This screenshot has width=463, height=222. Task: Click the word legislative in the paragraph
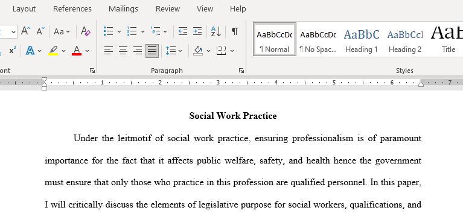[218, 205]
